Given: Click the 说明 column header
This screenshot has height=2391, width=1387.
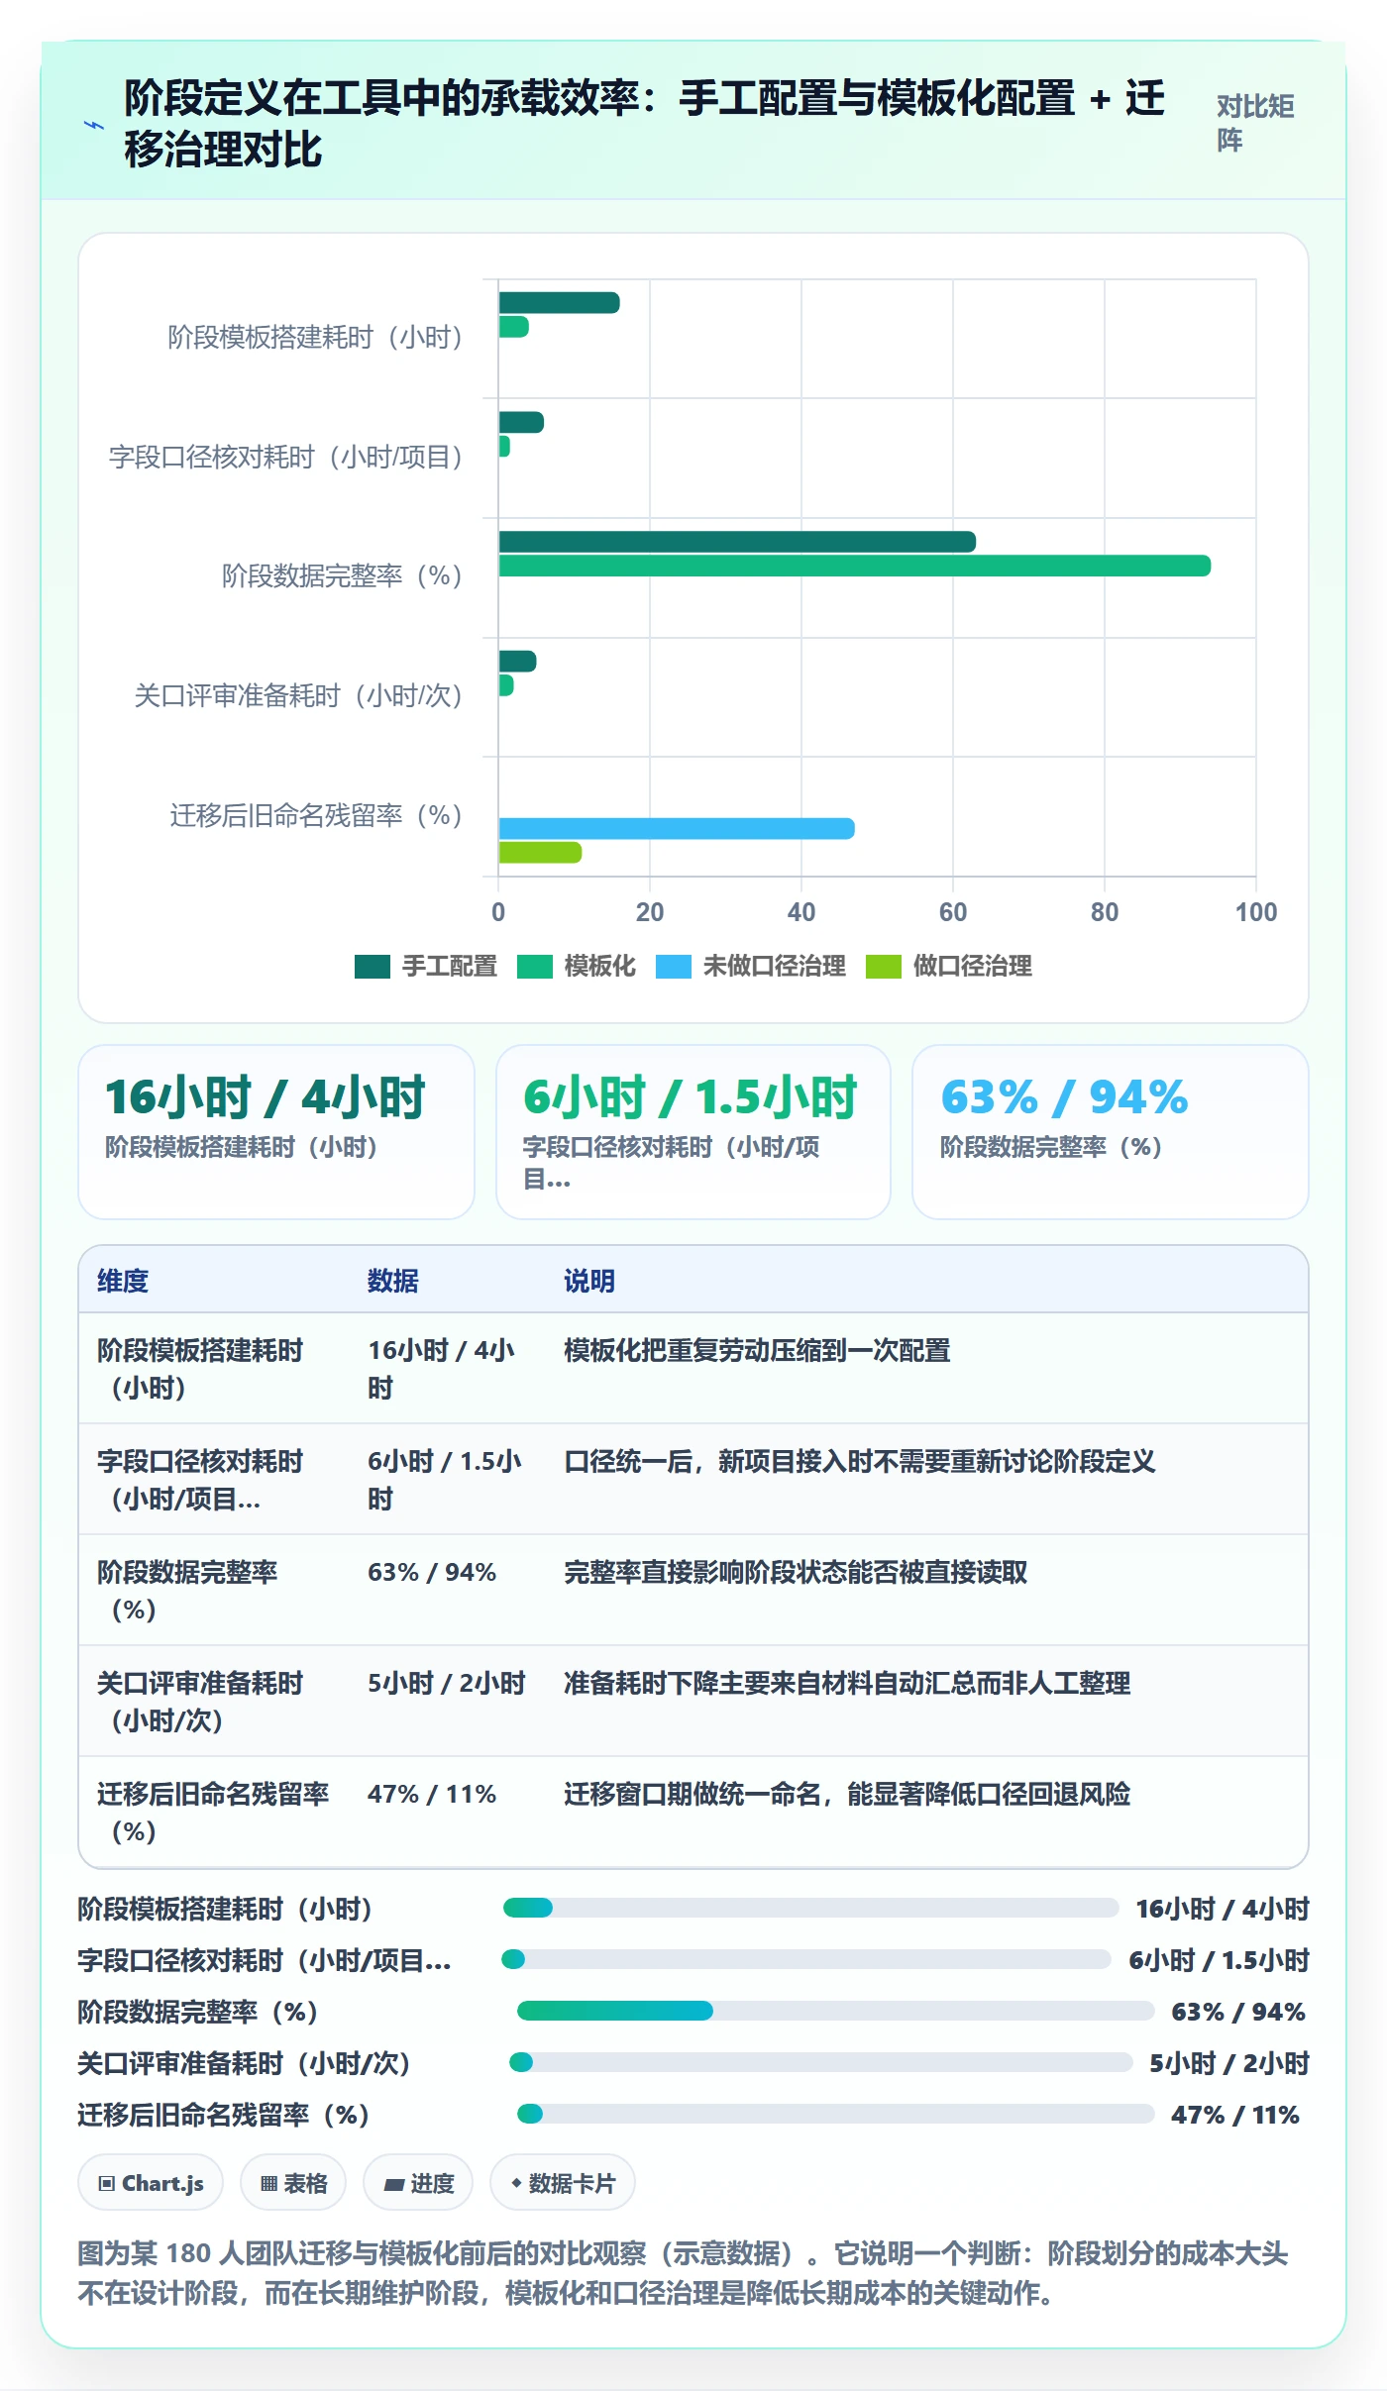Looking at the screenshot, I should click(589, 1281).
